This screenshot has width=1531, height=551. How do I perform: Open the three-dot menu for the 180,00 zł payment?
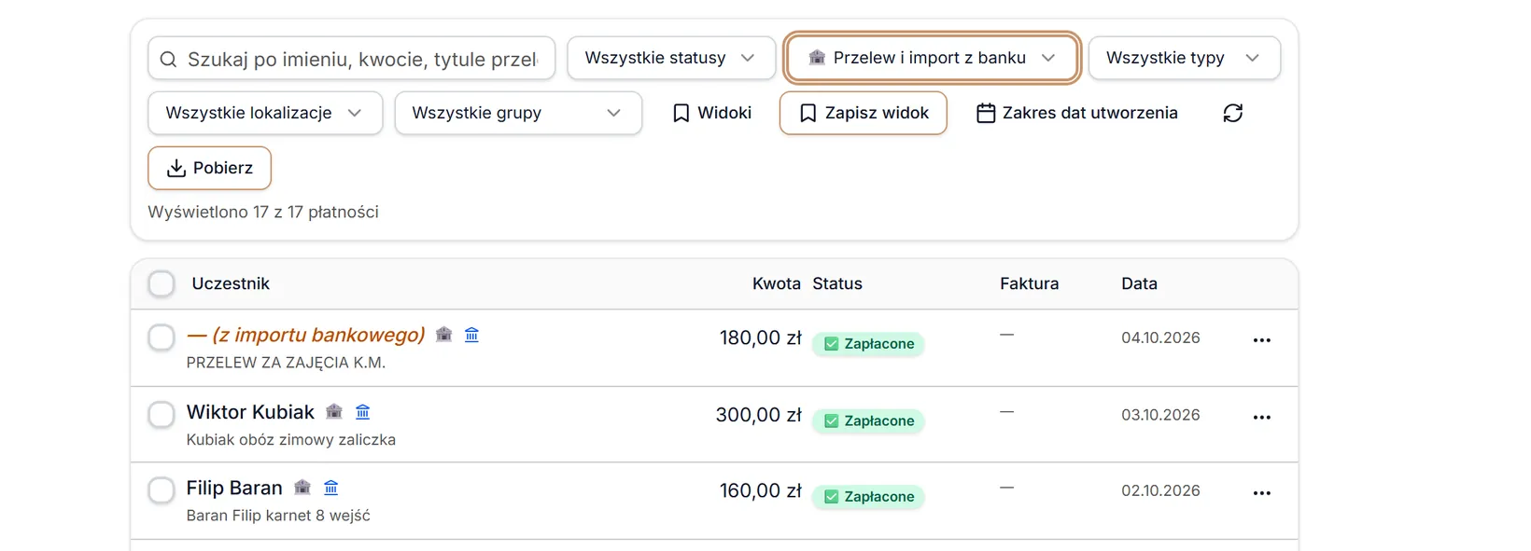tap(1262, 340)
